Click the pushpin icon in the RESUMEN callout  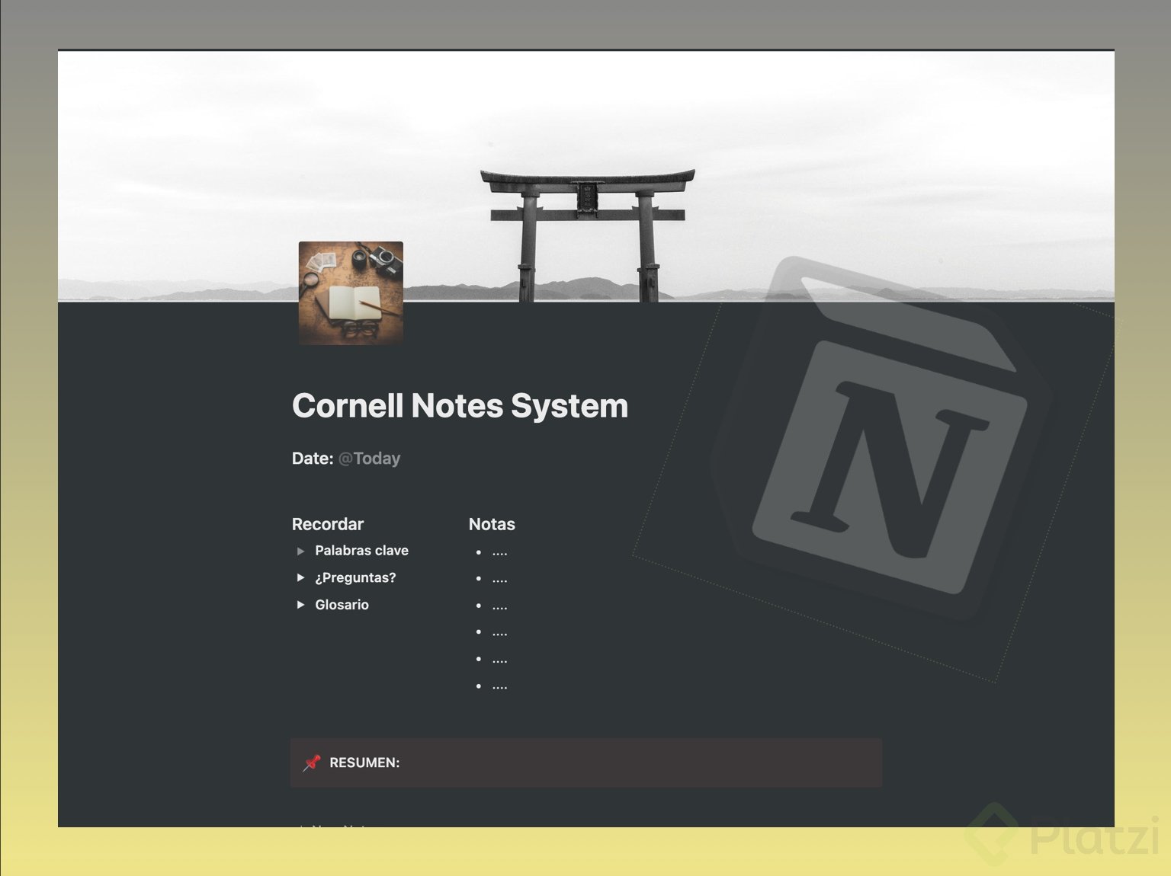(x=312, y=763)
